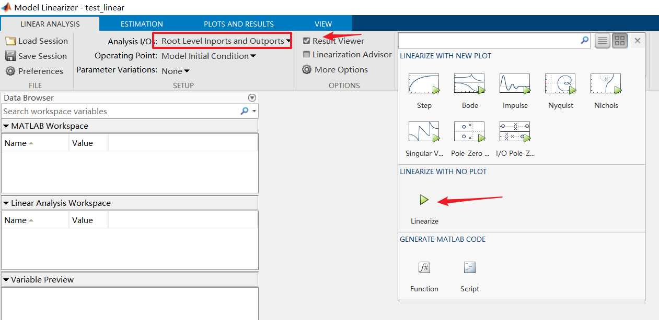
Task: Click the More Options label
Action: (x=341, y=70)
